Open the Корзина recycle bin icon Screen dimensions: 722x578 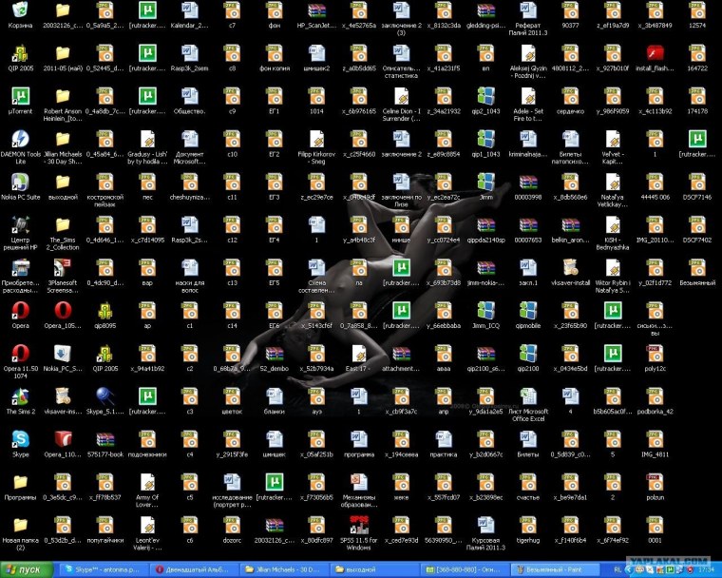[x=20, y=11]
